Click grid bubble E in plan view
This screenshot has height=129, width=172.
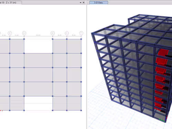click(x=67, y=33)
